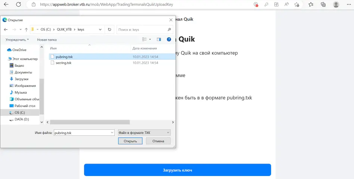Screen dimensions: 354x179
Task: Open recent locations dropdown arrow
Action: pyautogui.click(x=21, y=29)
